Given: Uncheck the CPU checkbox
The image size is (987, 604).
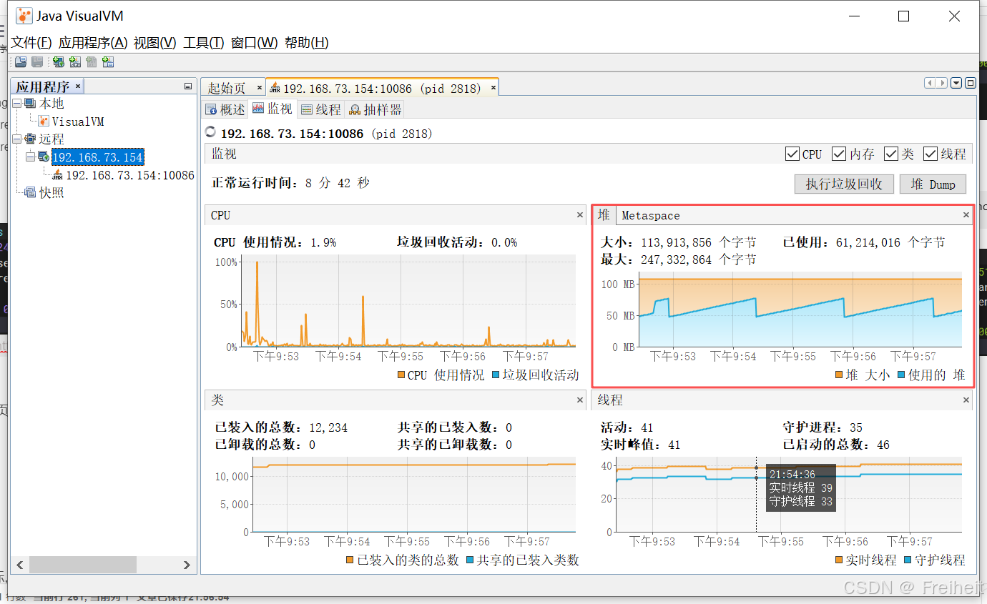Looking at the screenshot, I should point(792,154).
